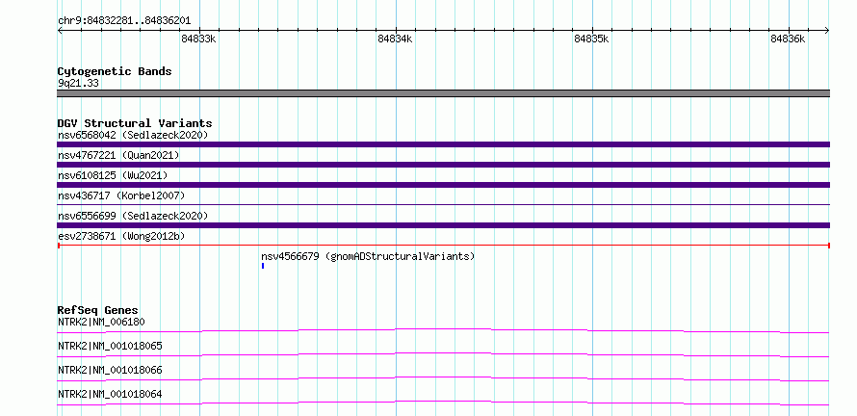The image size is (857, 416).
Task: Click variant label nsv4767221 (Quan2021)
Action: (x=118, y=155)
